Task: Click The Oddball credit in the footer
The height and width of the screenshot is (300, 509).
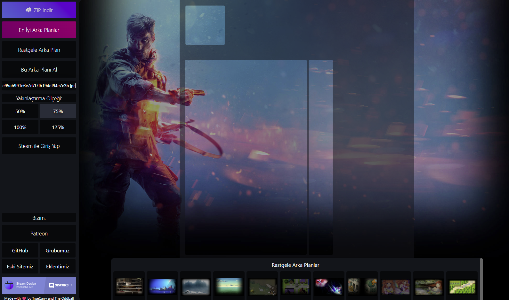Action: (x=64, y=298)
